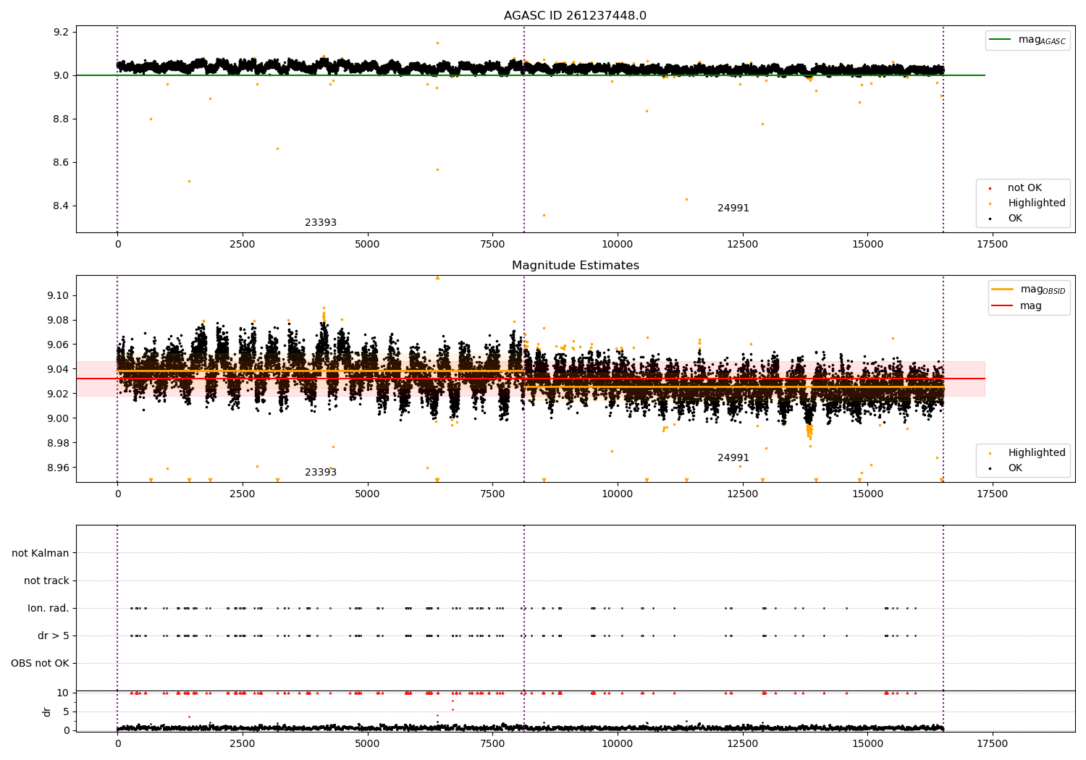
Task: Click the 15000 x-axis tick of bottom plot
Action: (x=867, y=743)
